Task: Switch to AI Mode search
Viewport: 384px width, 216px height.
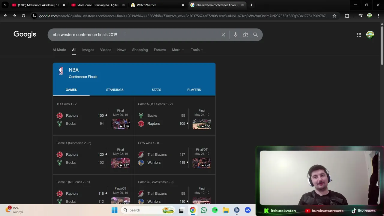Action: 59,50
